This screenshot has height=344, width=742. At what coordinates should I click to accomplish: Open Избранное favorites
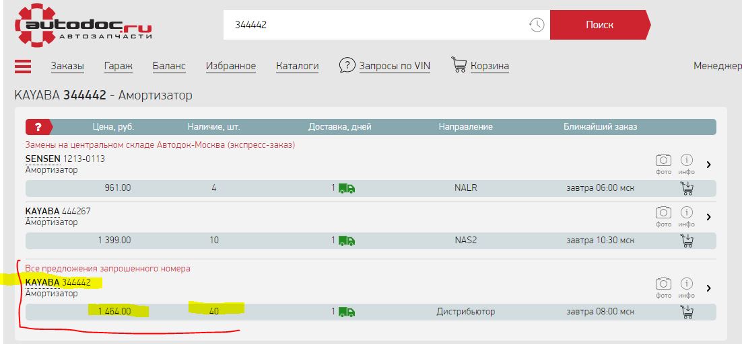pyautogui.click(x=231, y=66)
